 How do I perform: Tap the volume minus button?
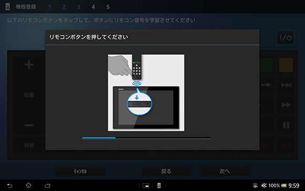point(29,125)
